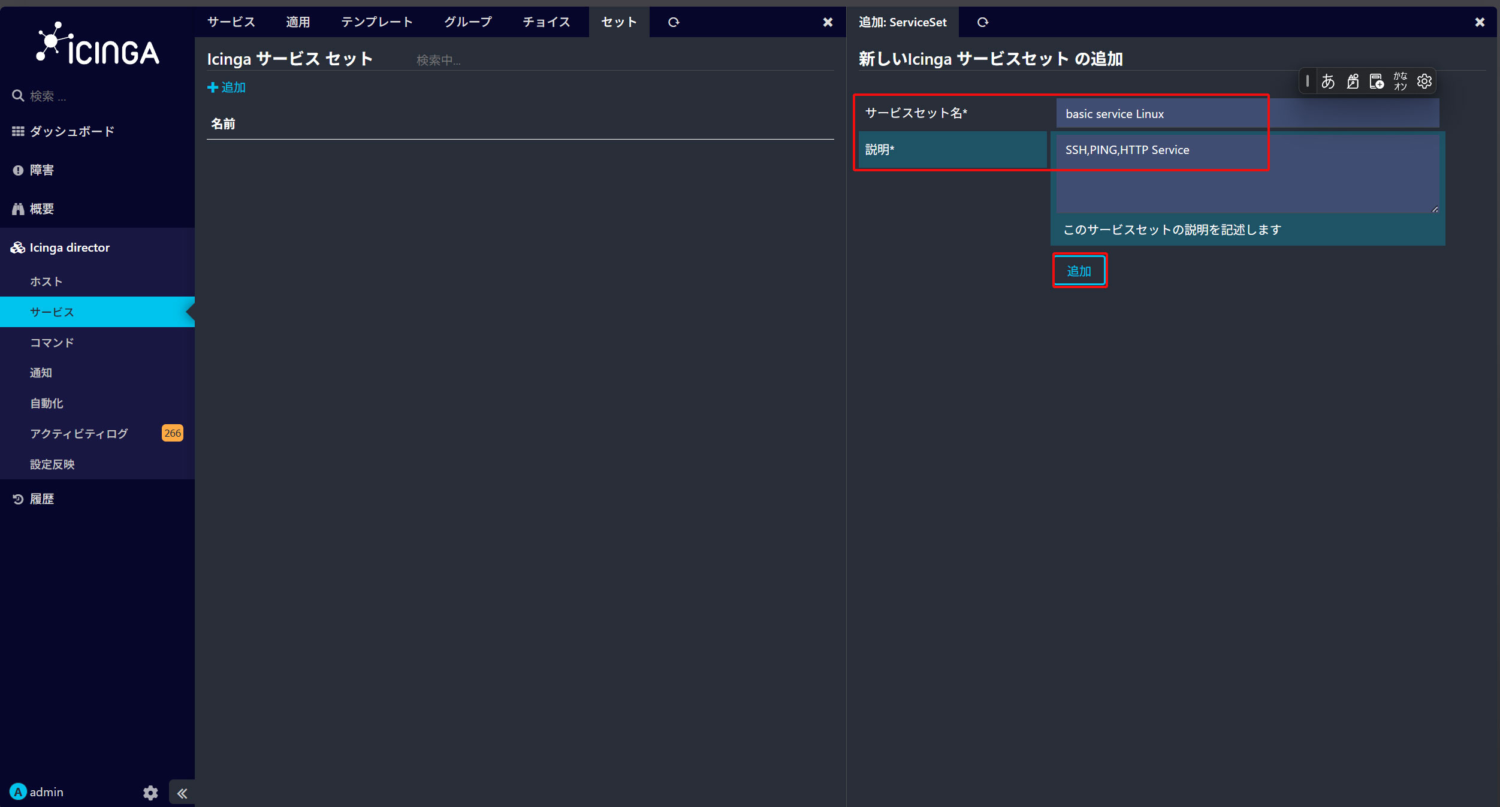Screen dimensions: 1500x807
Task: Click the Icinga logo
Action: [98, 43]
